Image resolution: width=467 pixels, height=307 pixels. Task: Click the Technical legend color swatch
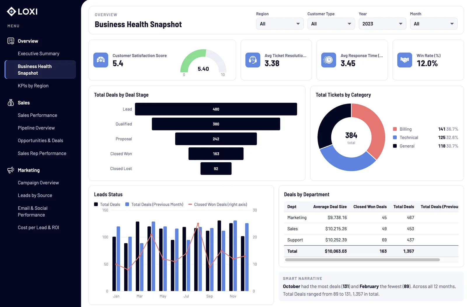coord(395,137)
